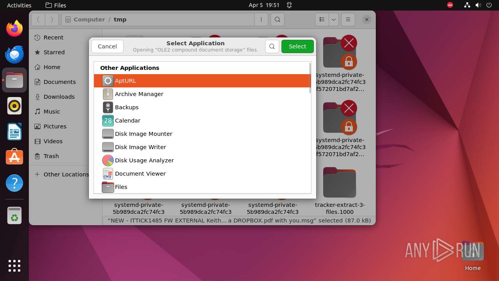Go back in Files navigation
This screenshot has width=499, height=281.
point(38,20)
